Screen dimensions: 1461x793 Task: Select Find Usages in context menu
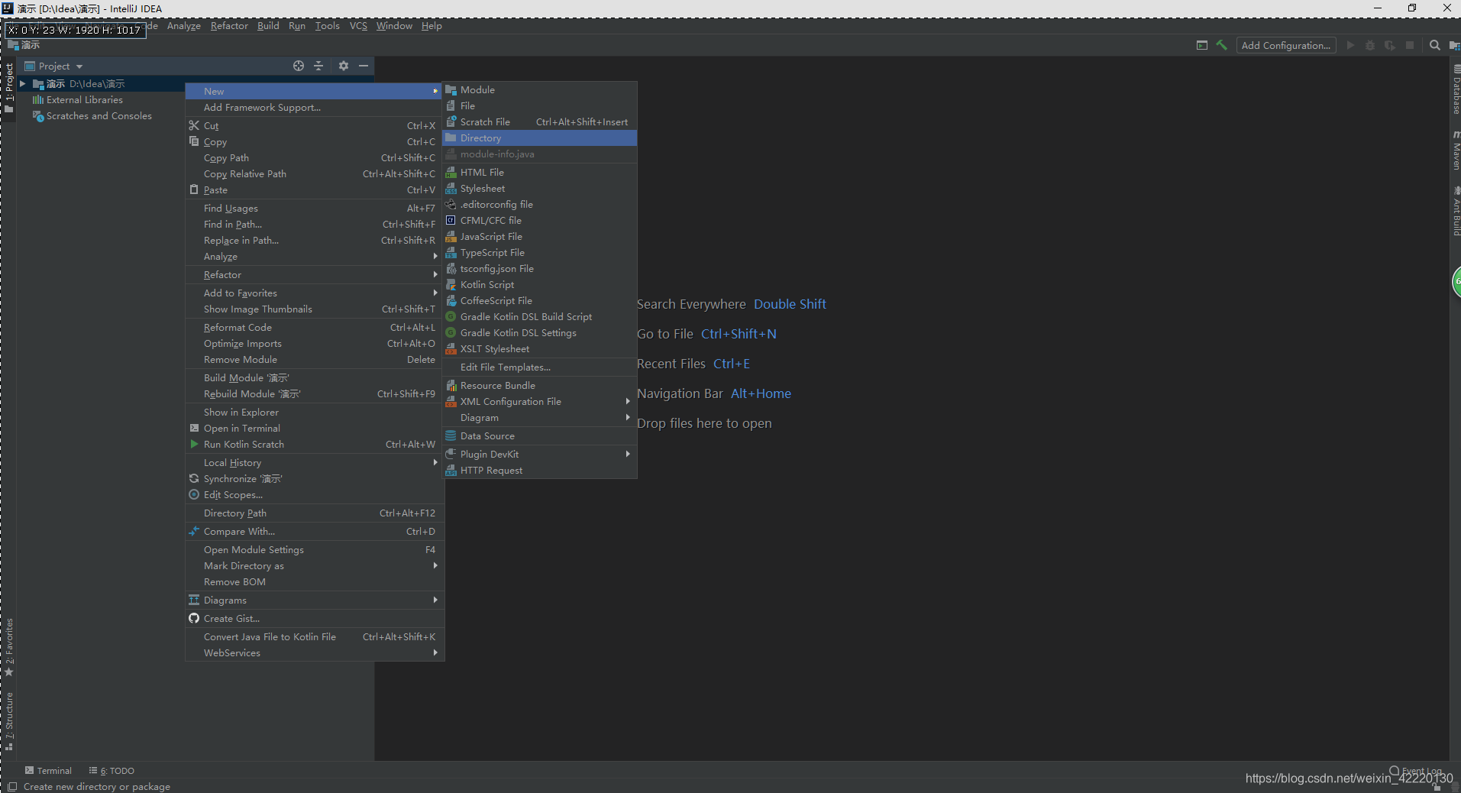coord(315,209)
